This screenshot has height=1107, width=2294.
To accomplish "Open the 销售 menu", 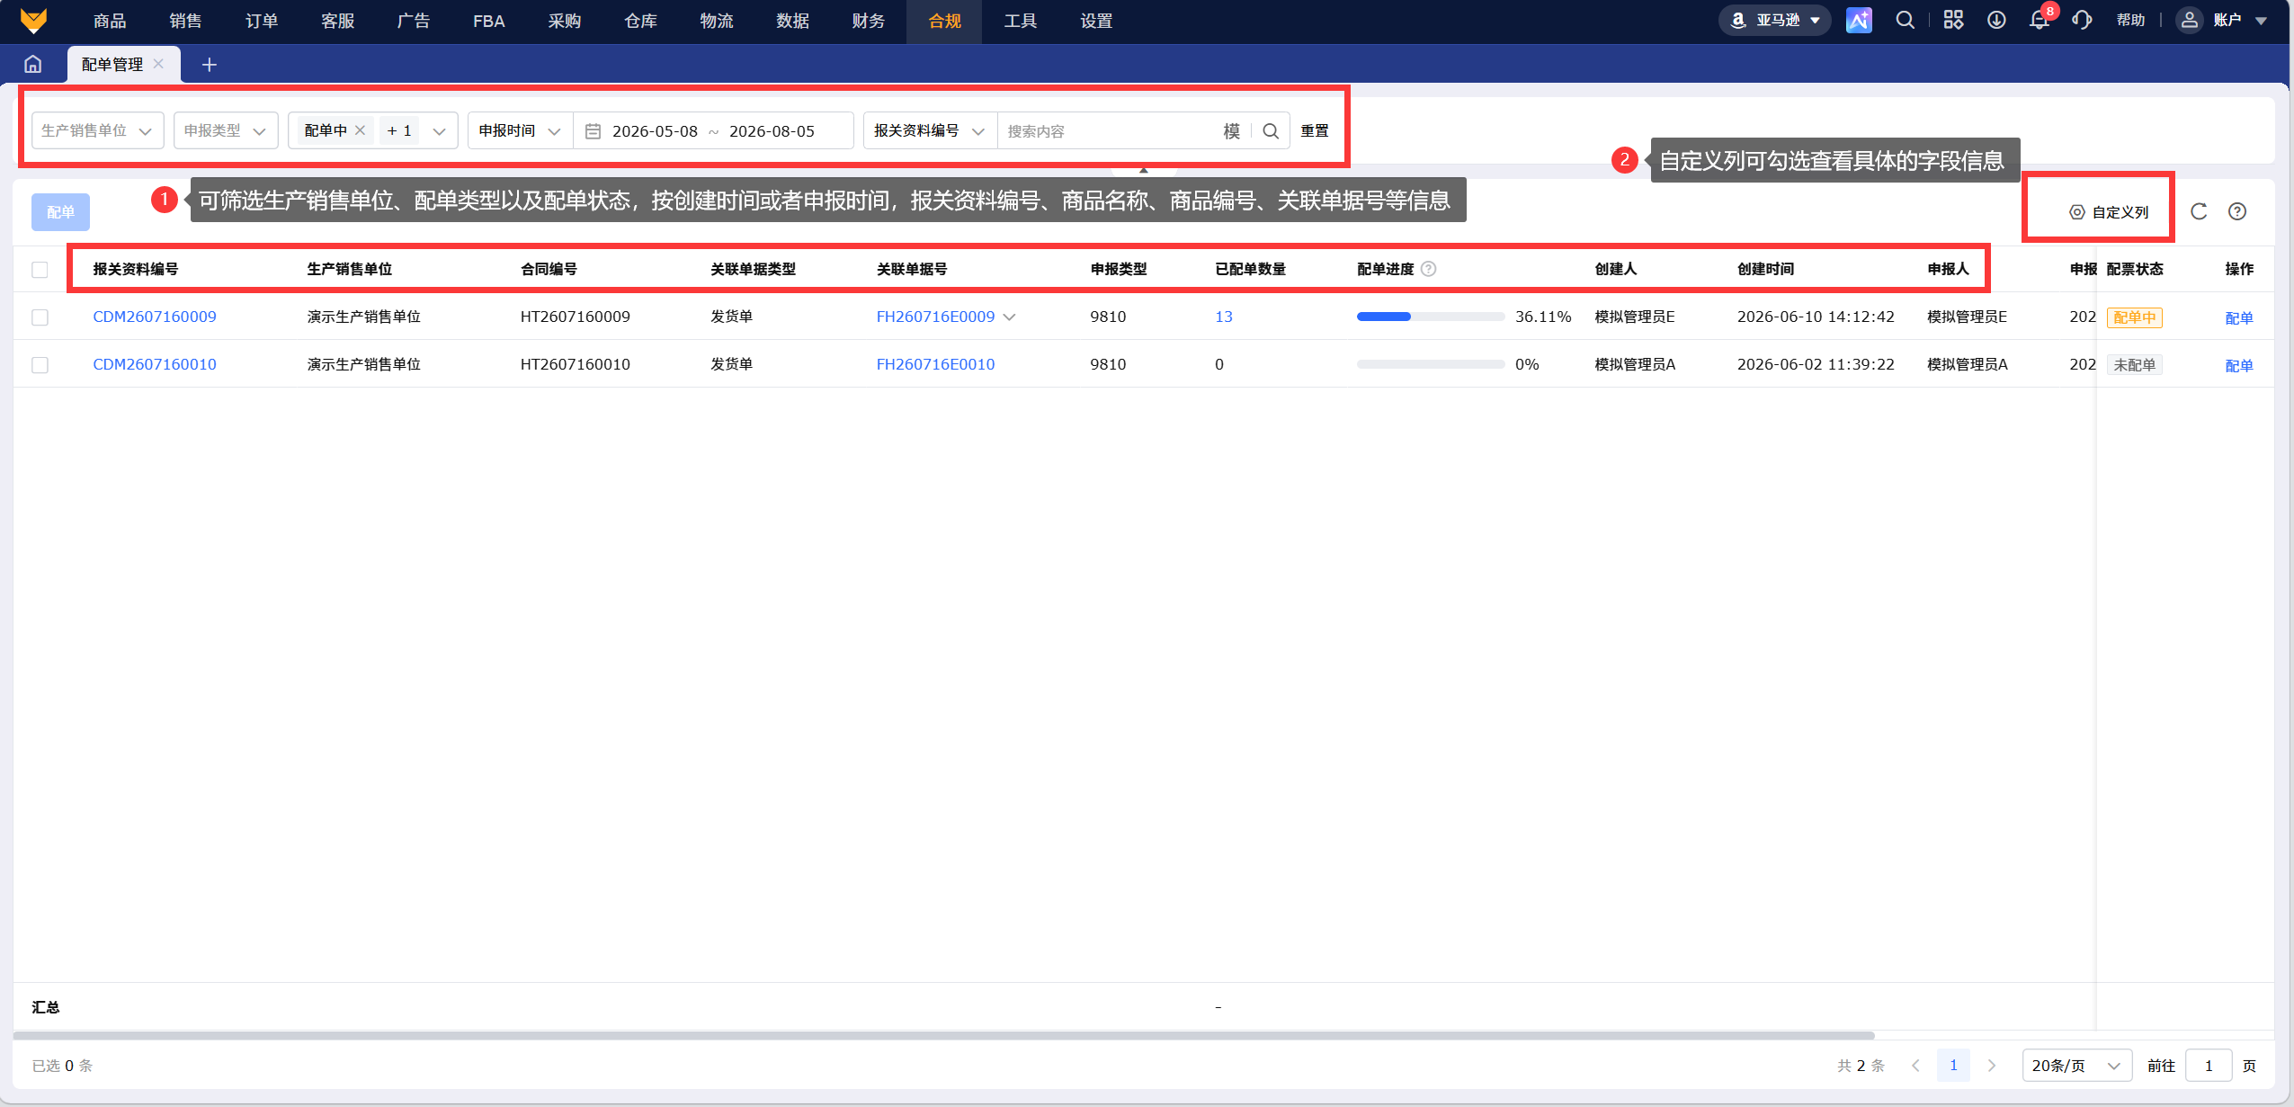I will [185, 21].
